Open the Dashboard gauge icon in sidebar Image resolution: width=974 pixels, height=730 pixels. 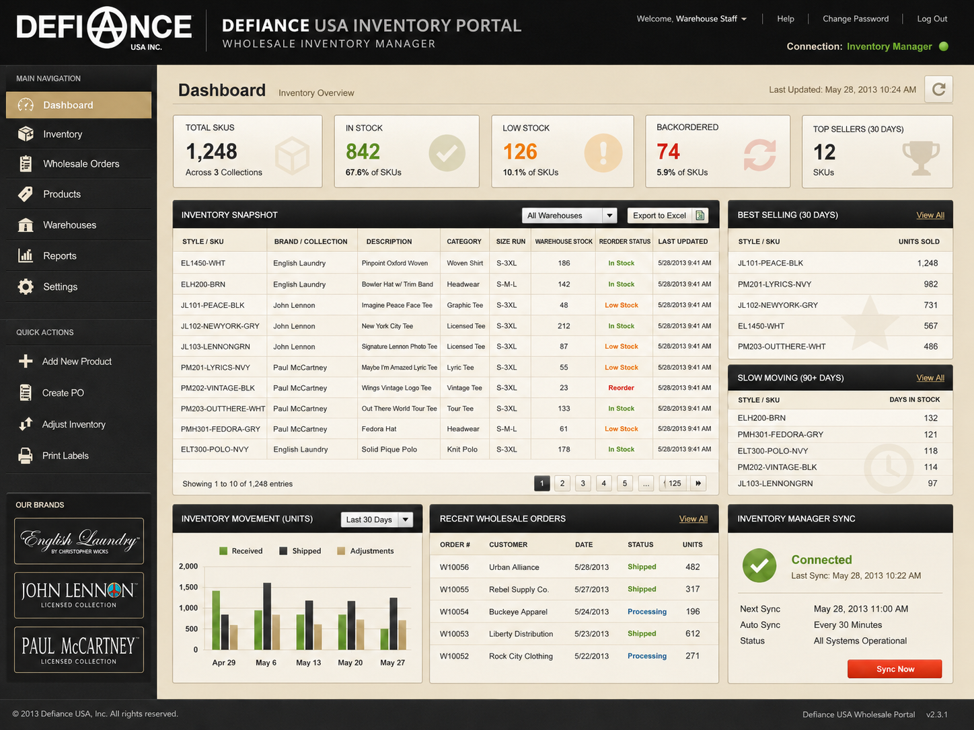coord(26,105)
